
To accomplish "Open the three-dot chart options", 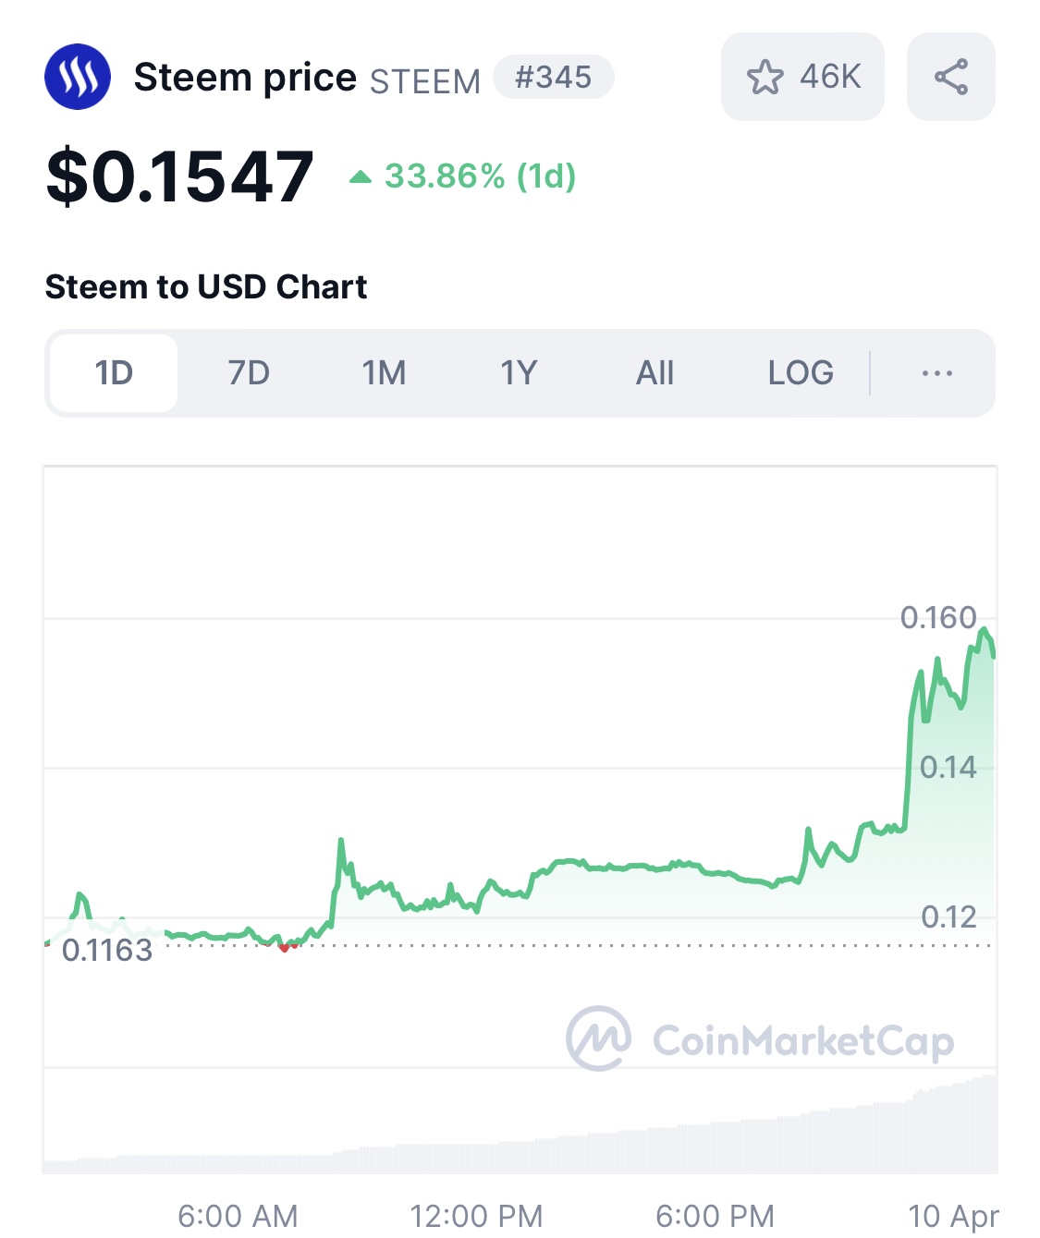I will coord(936,373).
